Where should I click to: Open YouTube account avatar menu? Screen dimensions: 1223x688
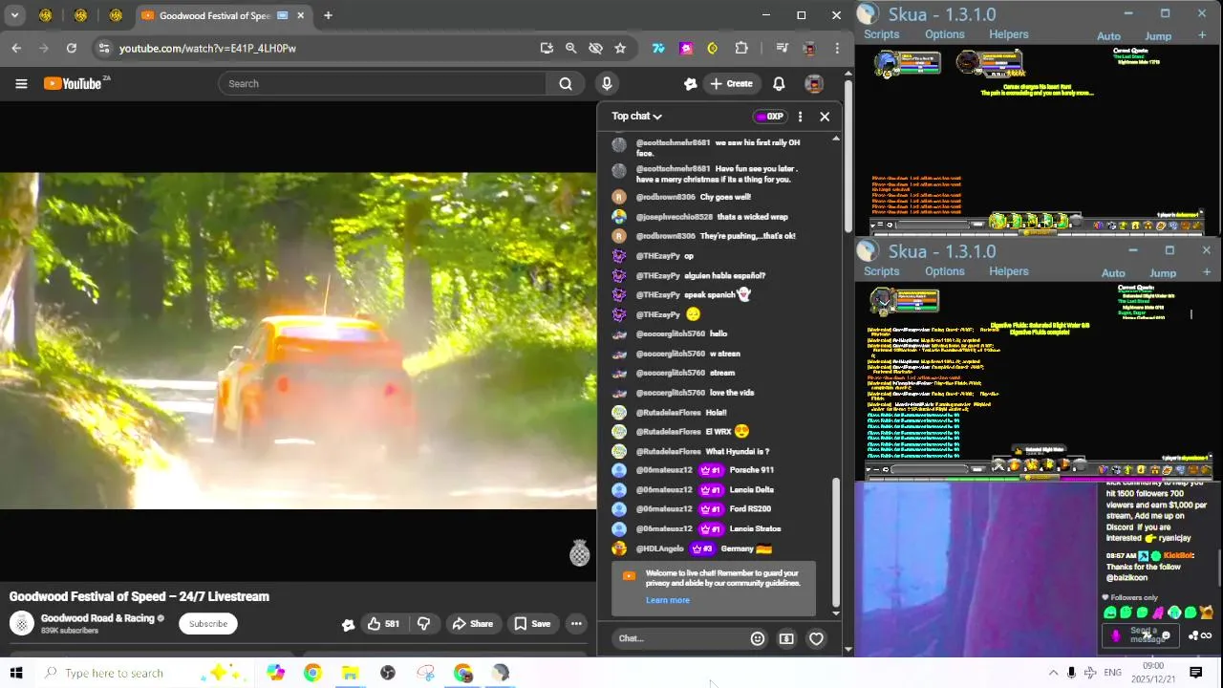click(814, 83)
